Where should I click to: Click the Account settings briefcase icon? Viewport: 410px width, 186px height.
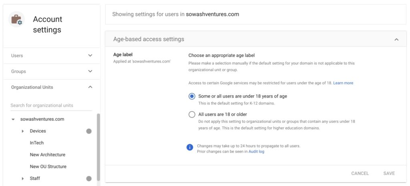[17, 19]
